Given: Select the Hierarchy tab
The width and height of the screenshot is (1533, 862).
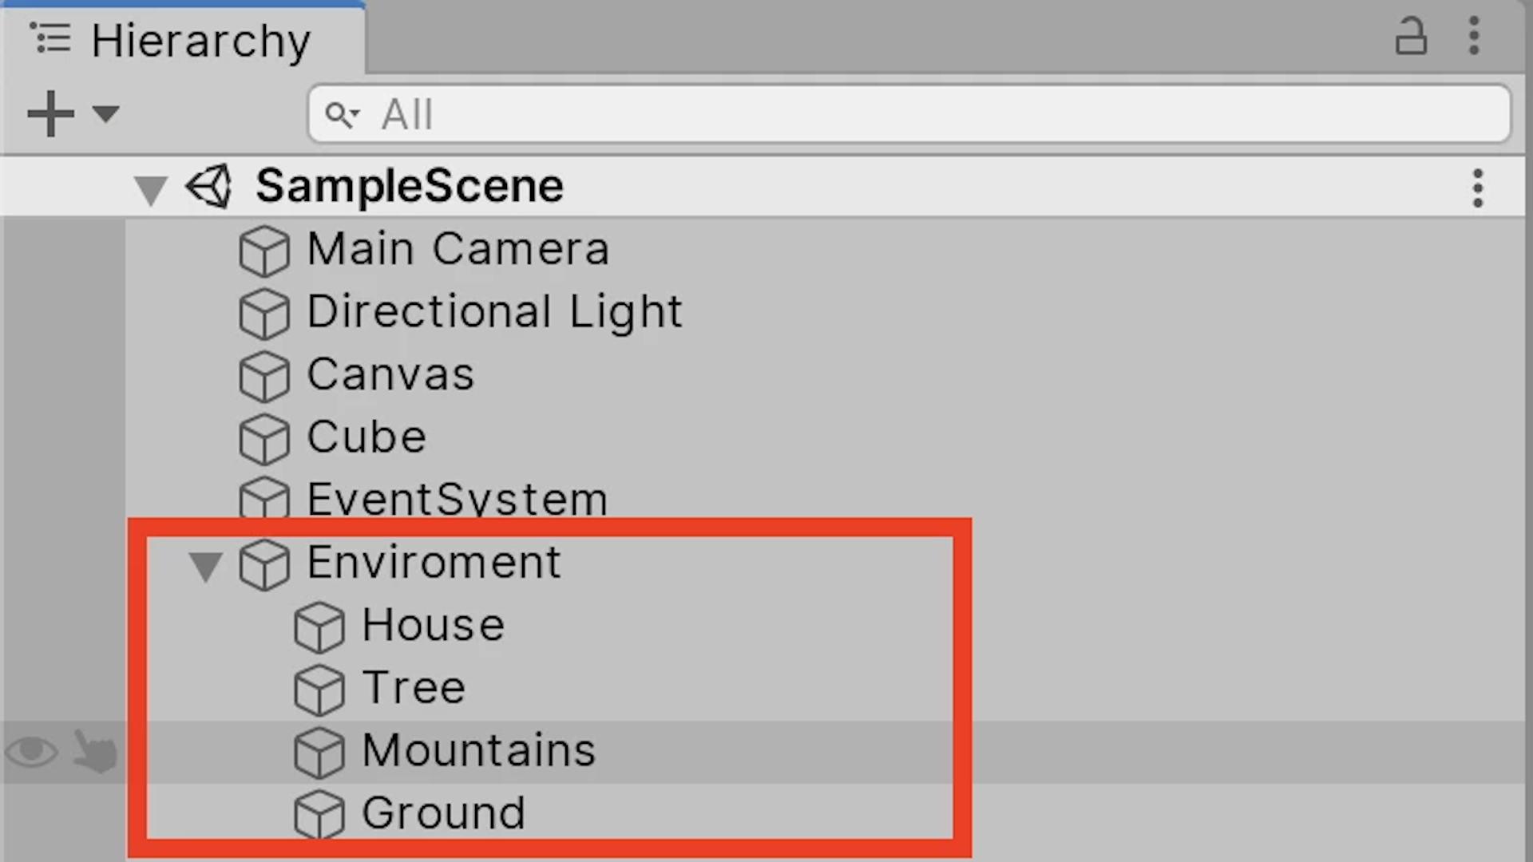Looking at the screenshot, I should [x=184, y=40].
